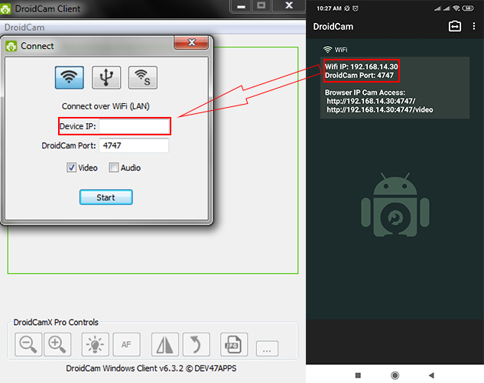Click the zoom in magnifier icon
The height and width of the screenshot is (383, 484).
coord(56,345)
